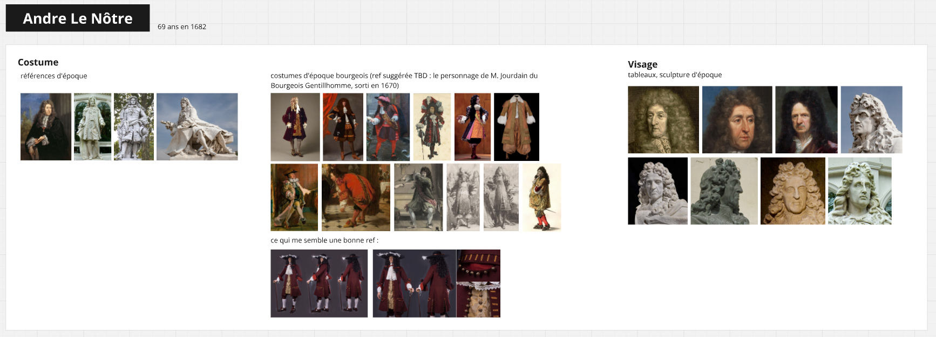Viewport: 936px width, 337px height.
Task: Open painted face with brown curly wig
Action: pyautogui.click(x=737, y=120)
